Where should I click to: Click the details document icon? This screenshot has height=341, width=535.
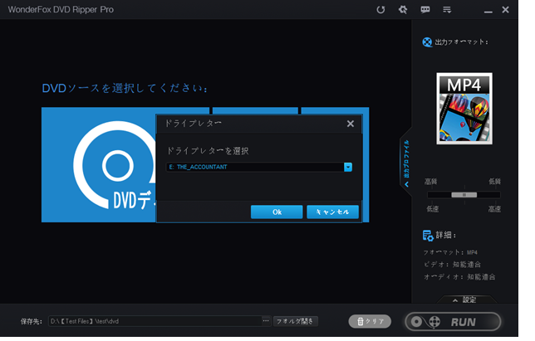click(x=427, y=236)
